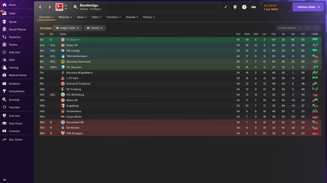Screen dimensions: 327x183
Task: Open Medical Centre from the sidebar
Action: (4, 75)
